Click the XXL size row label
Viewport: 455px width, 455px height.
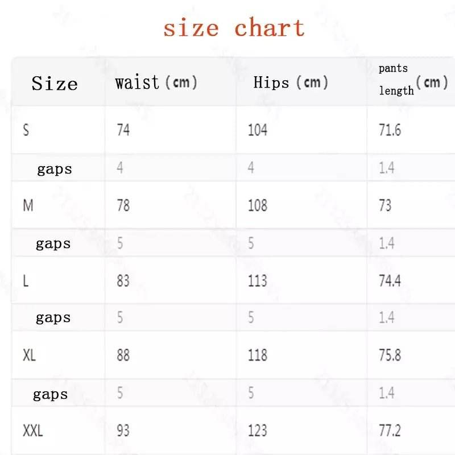[33, 431]
